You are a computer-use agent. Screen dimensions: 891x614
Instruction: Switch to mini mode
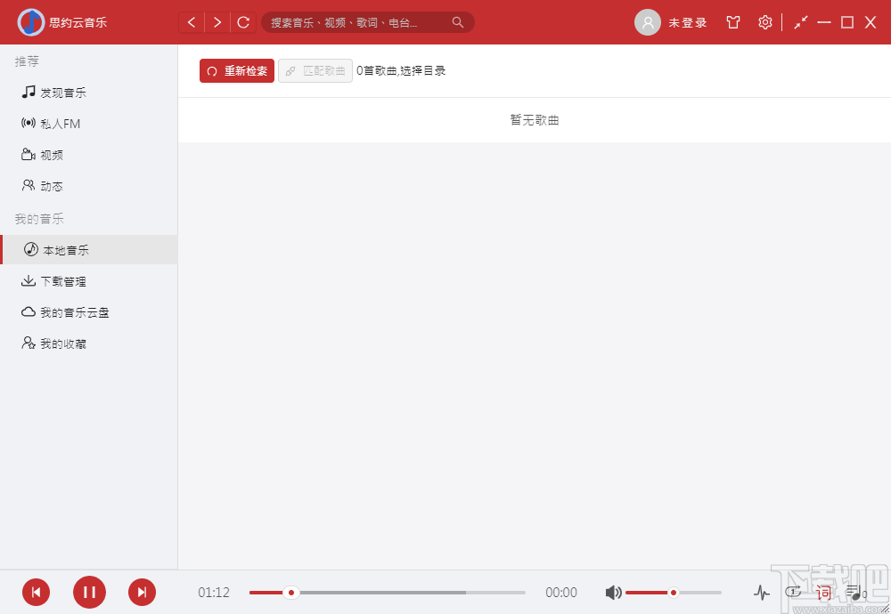point(800,20)
